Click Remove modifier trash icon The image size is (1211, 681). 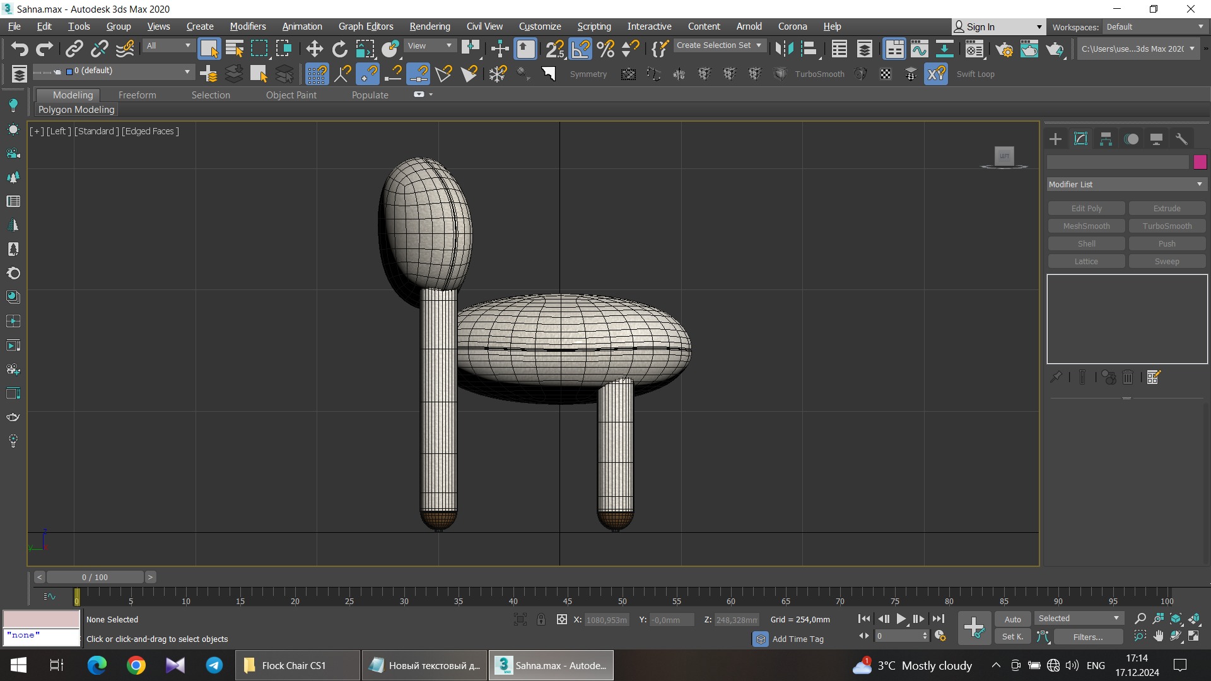(1128, 377)
